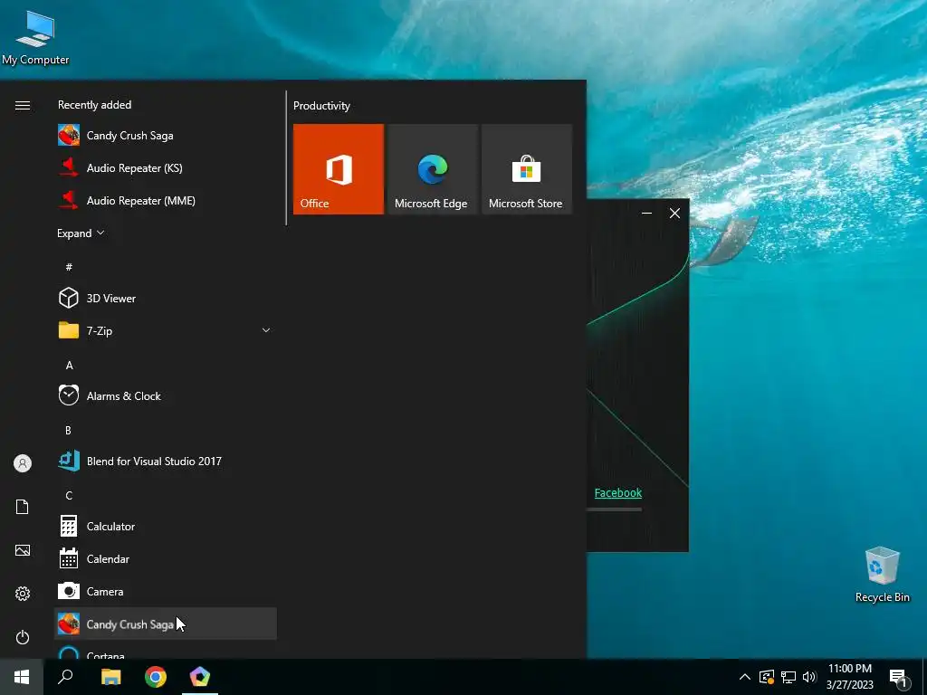Image resolution: width=927 pixels, height=695 pixels.
Task: Open Pictures from Start sidebar
Action: point(23,550)
